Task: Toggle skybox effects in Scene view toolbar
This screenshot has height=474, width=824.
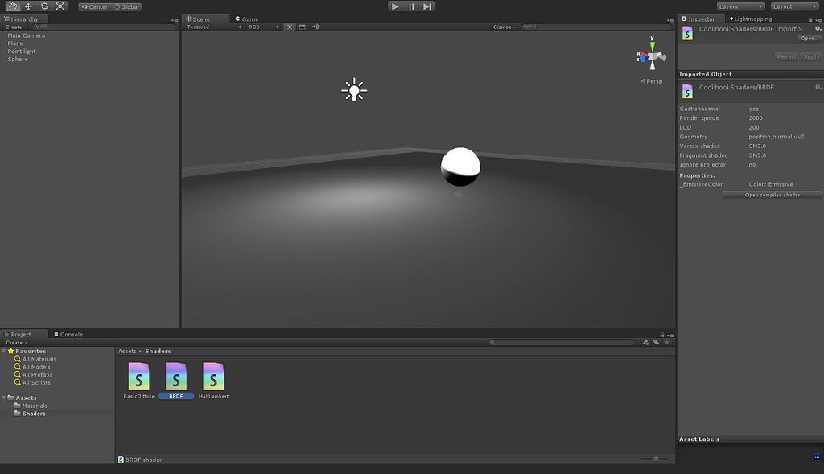Action: 302,27
